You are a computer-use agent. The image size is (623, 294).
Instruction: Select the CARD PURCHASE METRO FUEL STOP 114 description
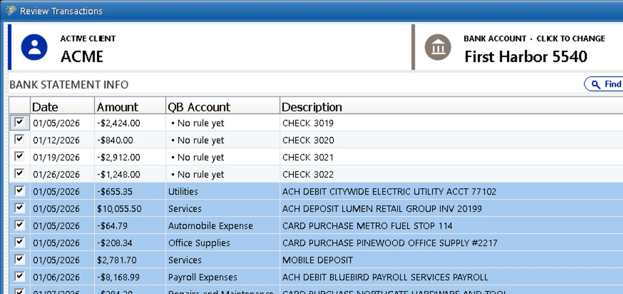367,226
